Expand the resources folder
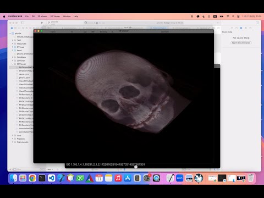Image resolution: width=264 pixels, height=198 pixels. [x=13, y=43]
